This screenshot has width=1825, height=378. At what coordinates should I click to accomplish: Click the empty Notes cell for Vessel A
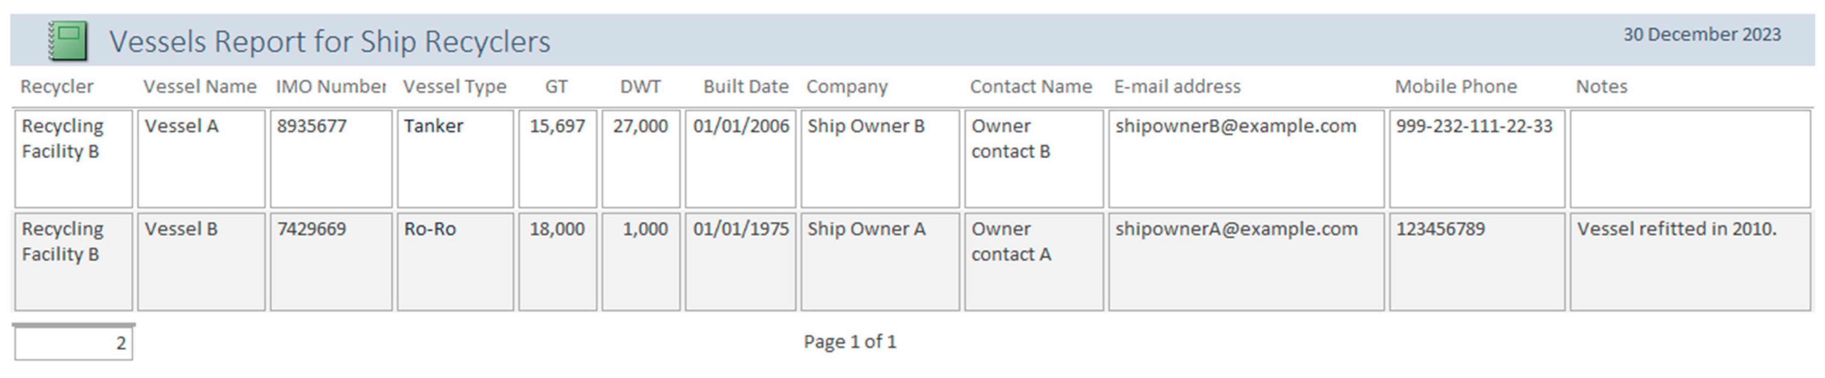(1689, 158)
